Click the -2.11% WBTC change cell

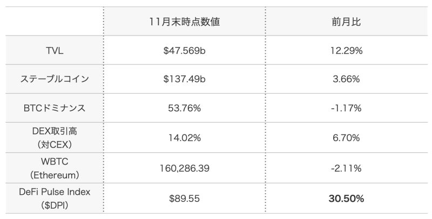pyautogui.click(x=346, y=168)
